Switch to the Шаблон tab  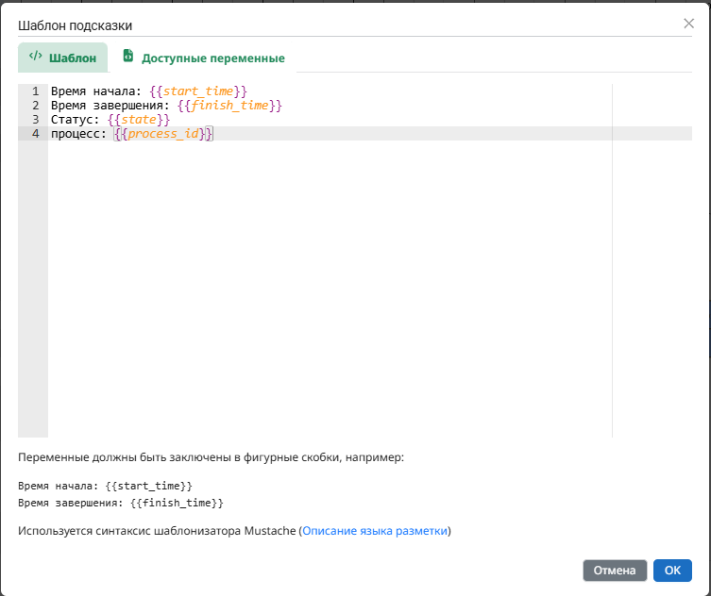(x=63, y=58)
